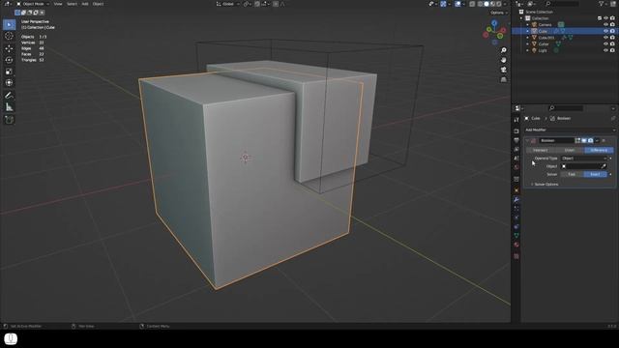The width and height of the screenshot is (619, 348).
Task: Hide Camera in the outliner viewport
Action: 605,24
